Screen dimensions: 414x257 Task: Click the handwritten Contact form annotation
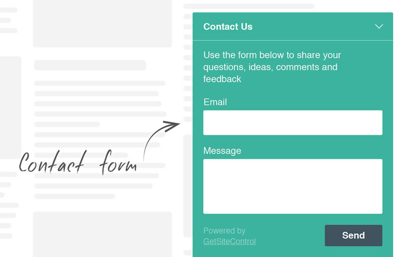tap(78, 162)
